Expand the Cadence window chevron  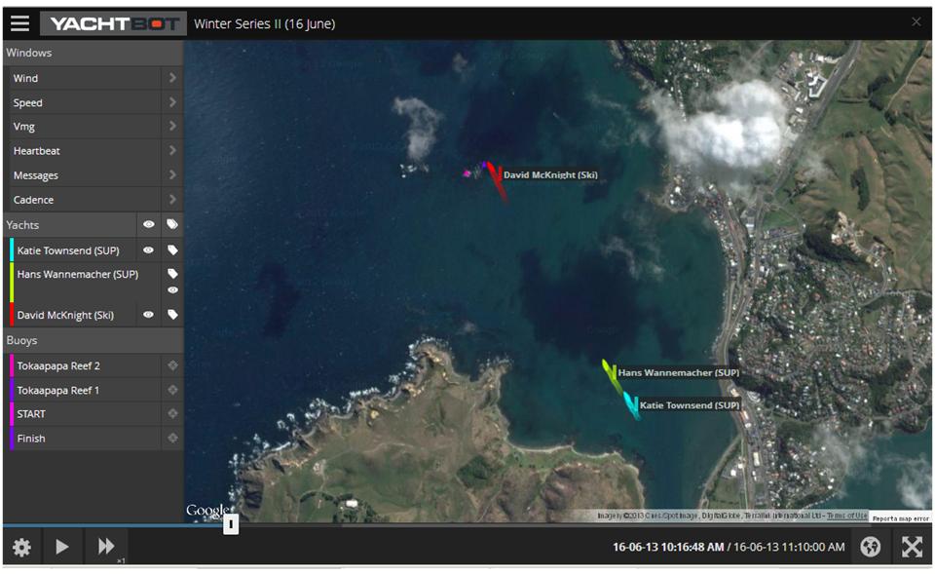pyautogui.click(x=172, y=200)
